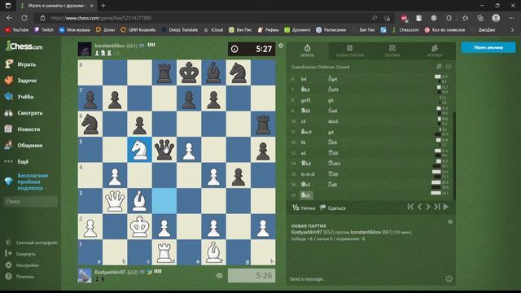Open konstantikkov's avatar
The height and width of the screenshot is (293, 521).
point(85,49)
